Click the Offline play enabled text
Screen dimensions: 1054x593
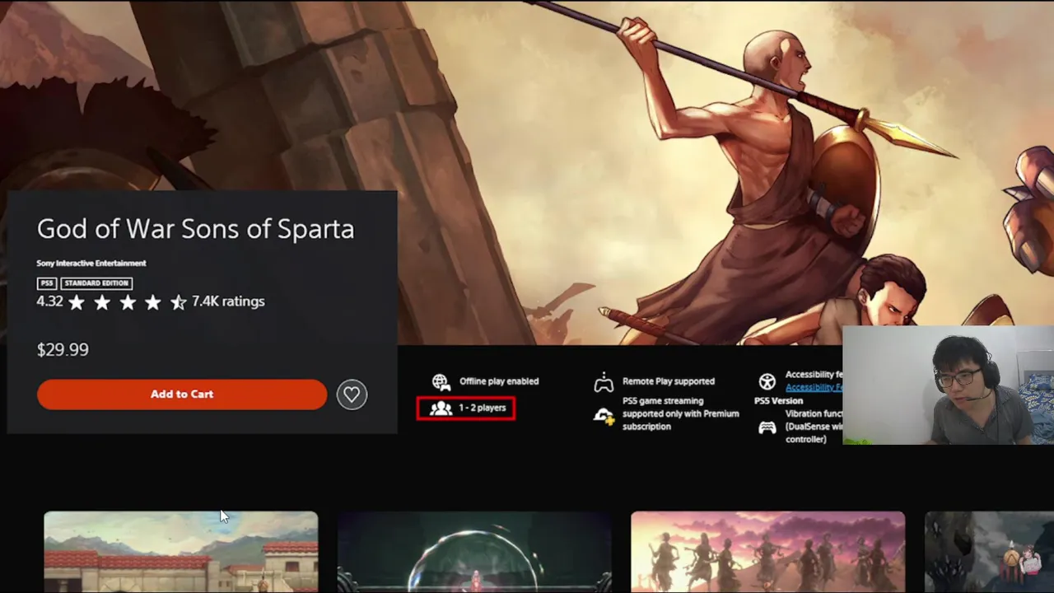[x=499, y=381]
